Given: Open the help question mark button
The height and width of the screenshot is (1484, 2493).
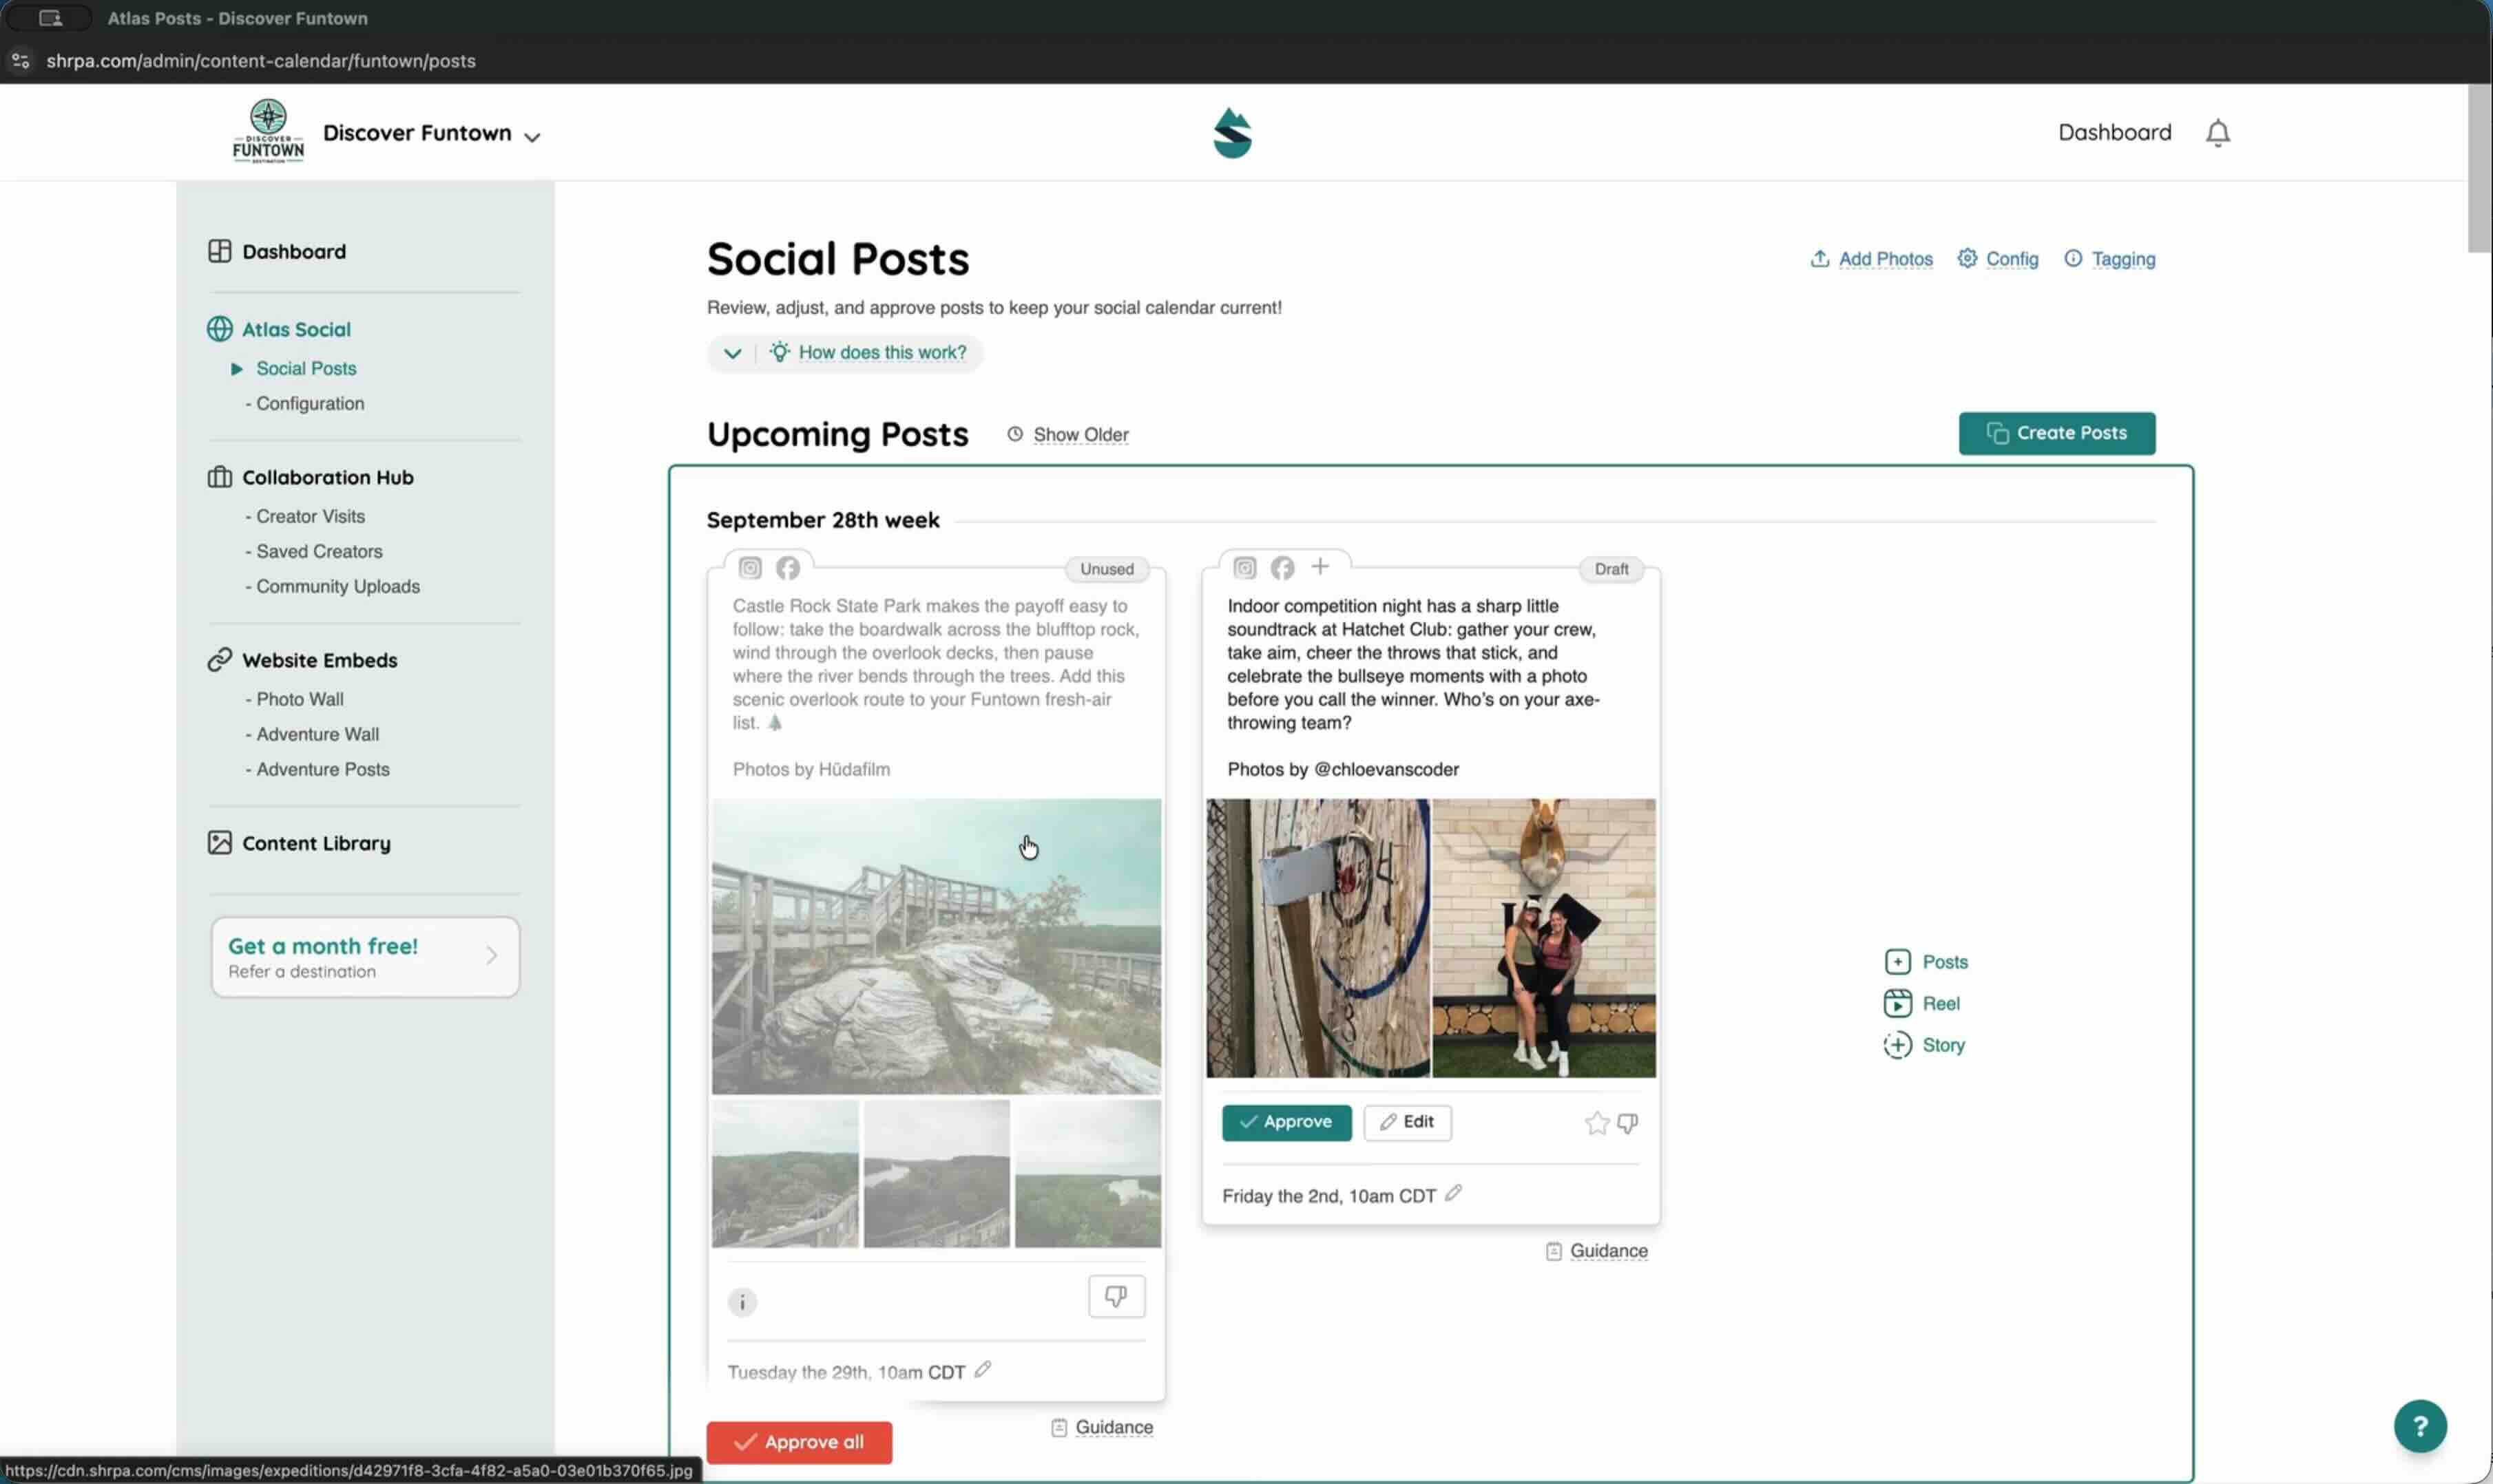Looking at the screenshot, I should (2420, 1426).
